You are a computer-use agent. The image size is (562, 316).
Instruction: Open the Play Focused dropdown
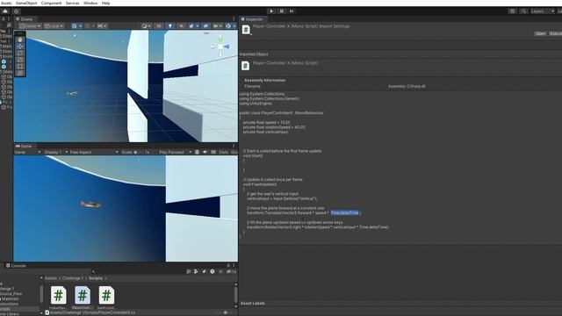(175, 152)
